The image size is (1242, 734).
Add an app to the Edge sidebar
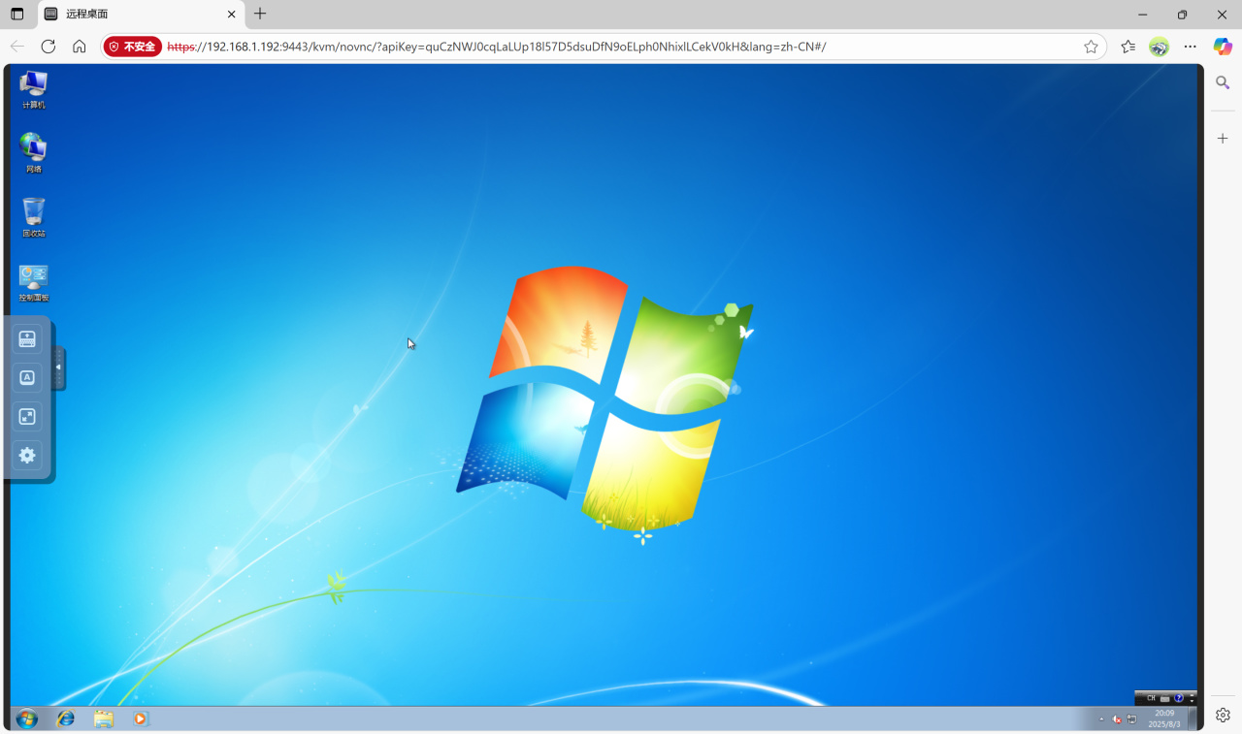[x=1223, y=139]
